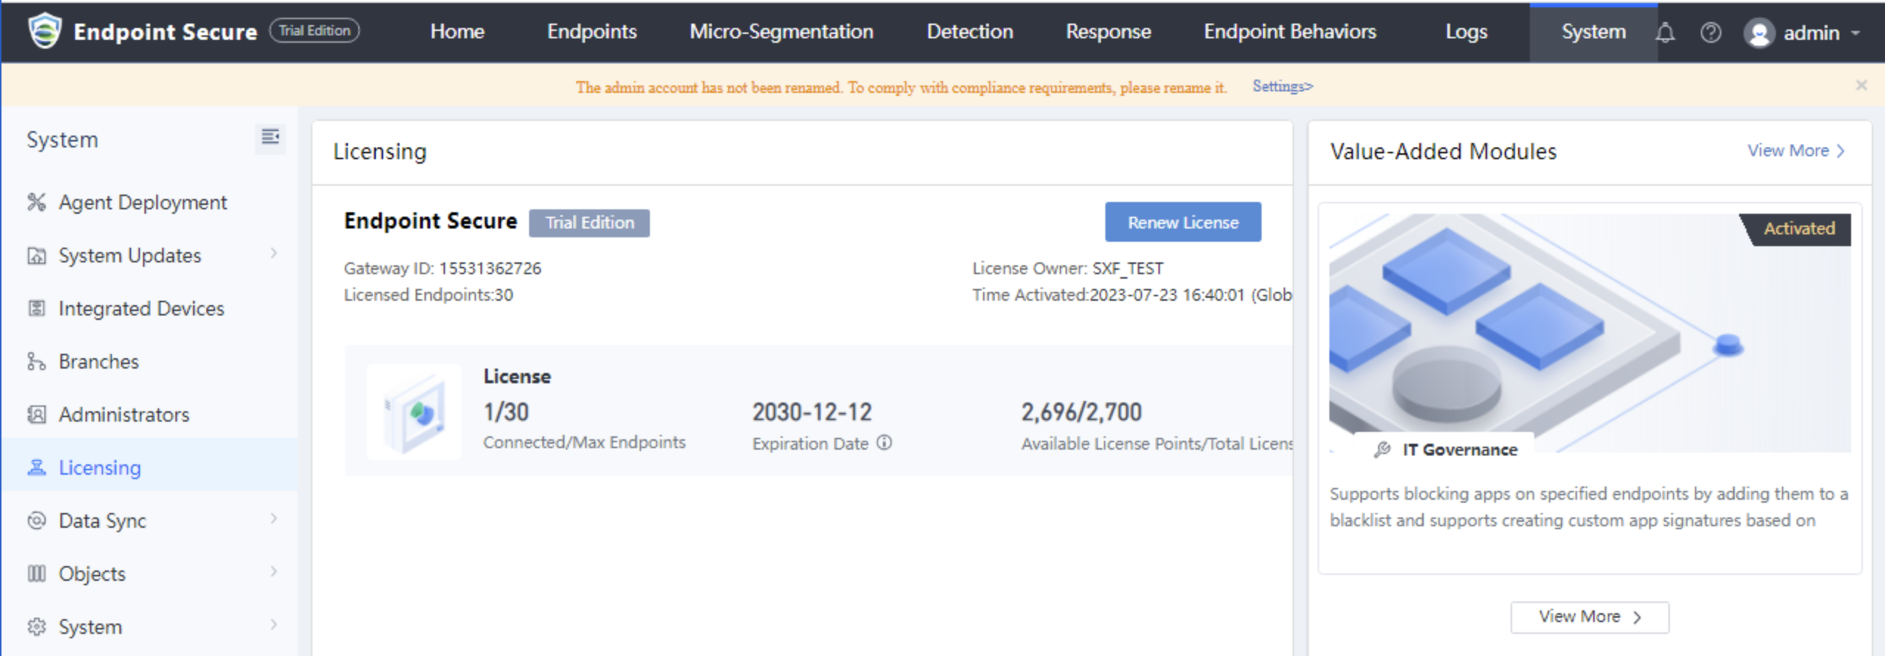Click the 1/30 connected endpoints value

pos(506,412)
